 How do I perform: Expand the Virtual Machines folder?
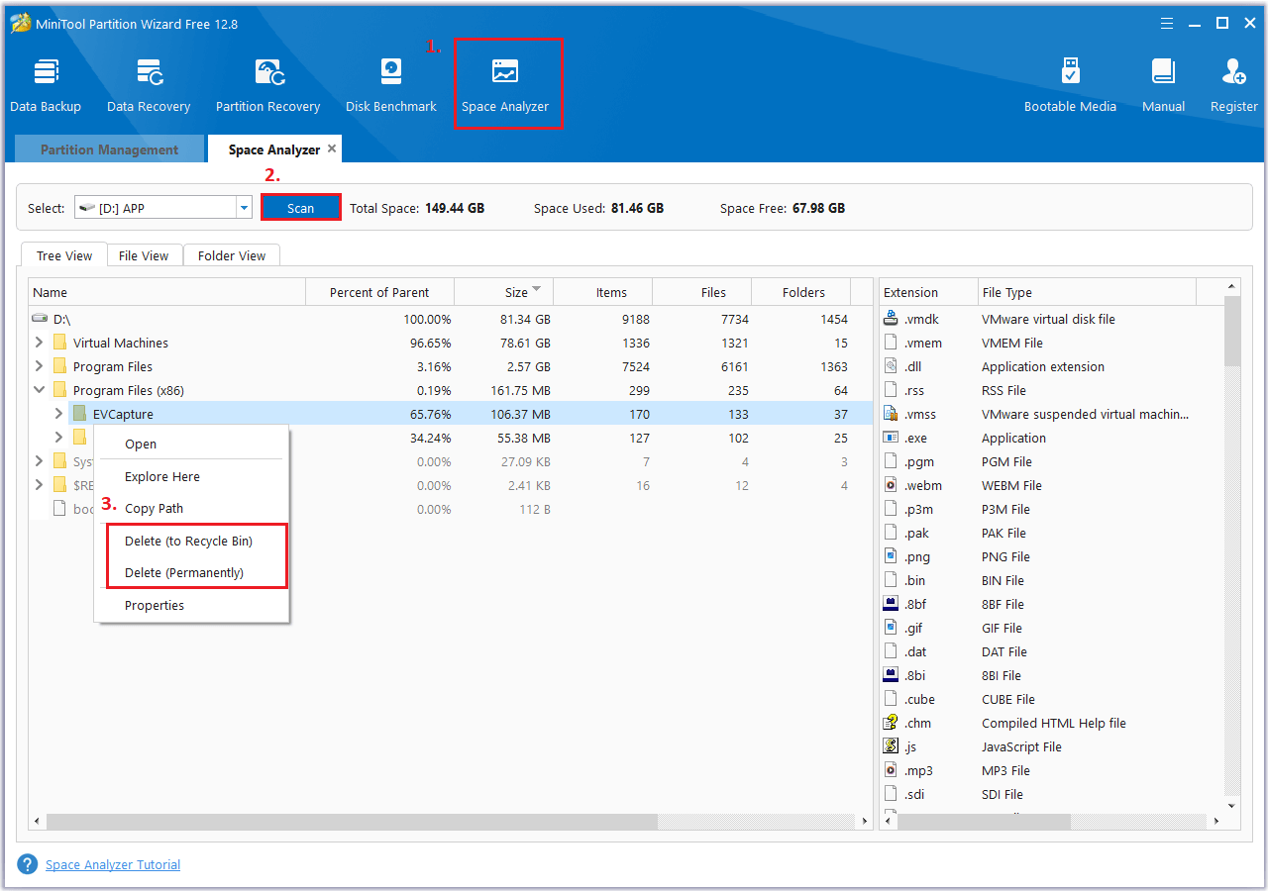click(38, 343)
